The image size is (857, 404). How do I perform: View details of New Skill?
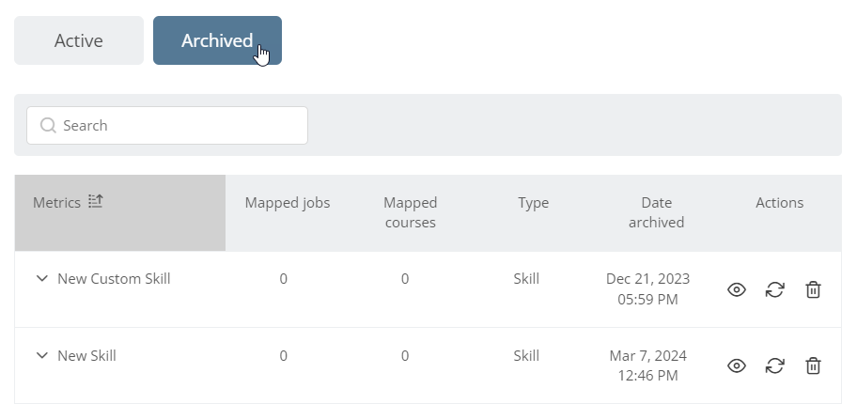coord(736,365)
